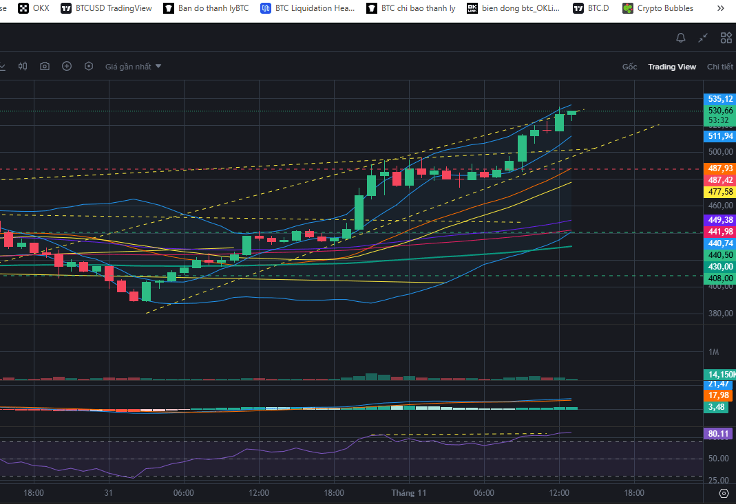
Task: Open the BTC chi bao thanh ly bookmark
Action: pyautogui.click(x=411, y=8)
